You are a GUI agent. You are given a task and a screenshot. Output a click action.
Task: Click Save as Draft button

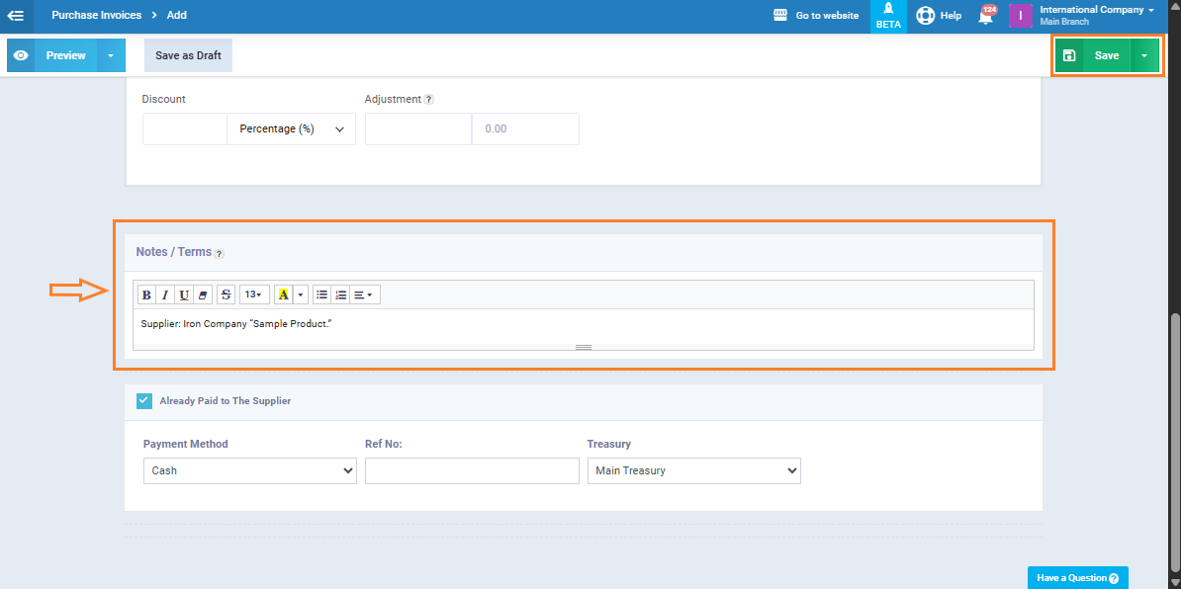coord(188,55)
